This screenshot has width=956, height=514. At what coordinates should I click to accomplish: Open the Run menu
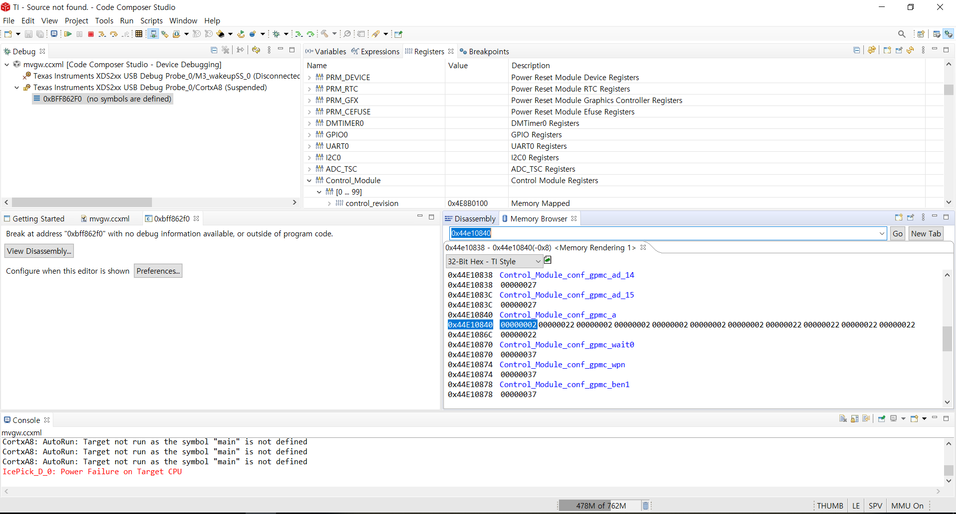[x=127, y=20]
